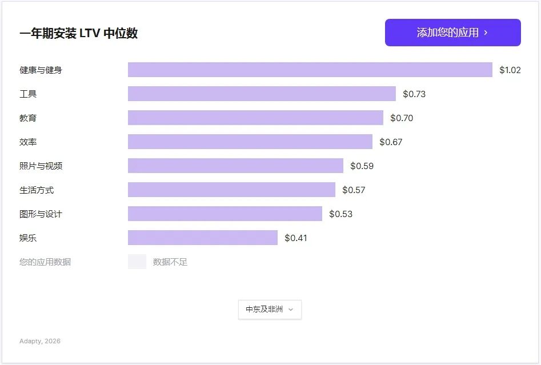Click the 添加您的应用 button

(452, 33)
